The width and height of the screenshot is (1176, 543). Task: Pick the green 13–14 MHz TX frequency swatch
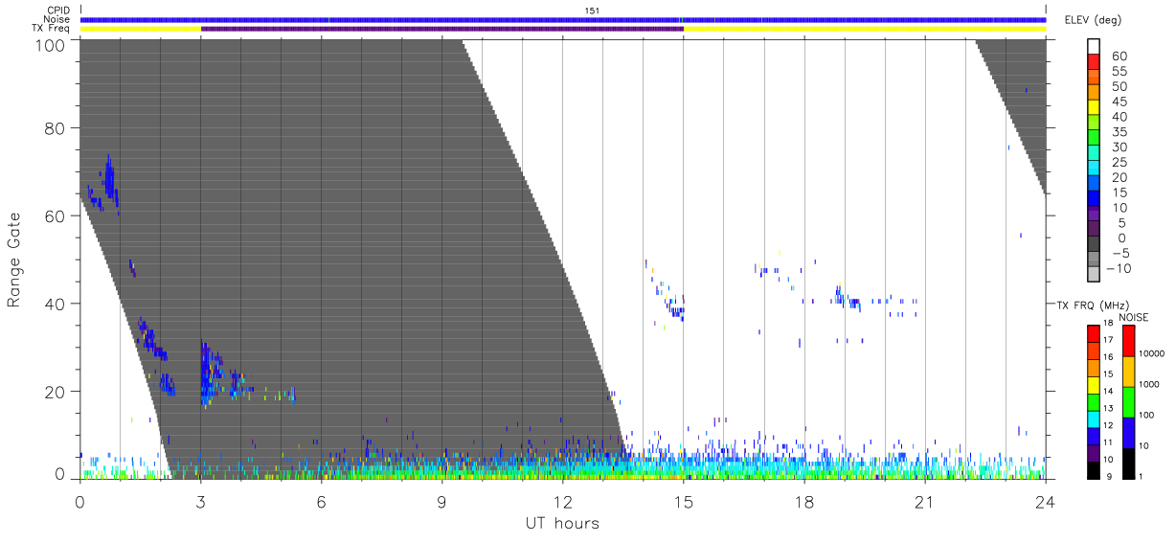(1094, 401)
